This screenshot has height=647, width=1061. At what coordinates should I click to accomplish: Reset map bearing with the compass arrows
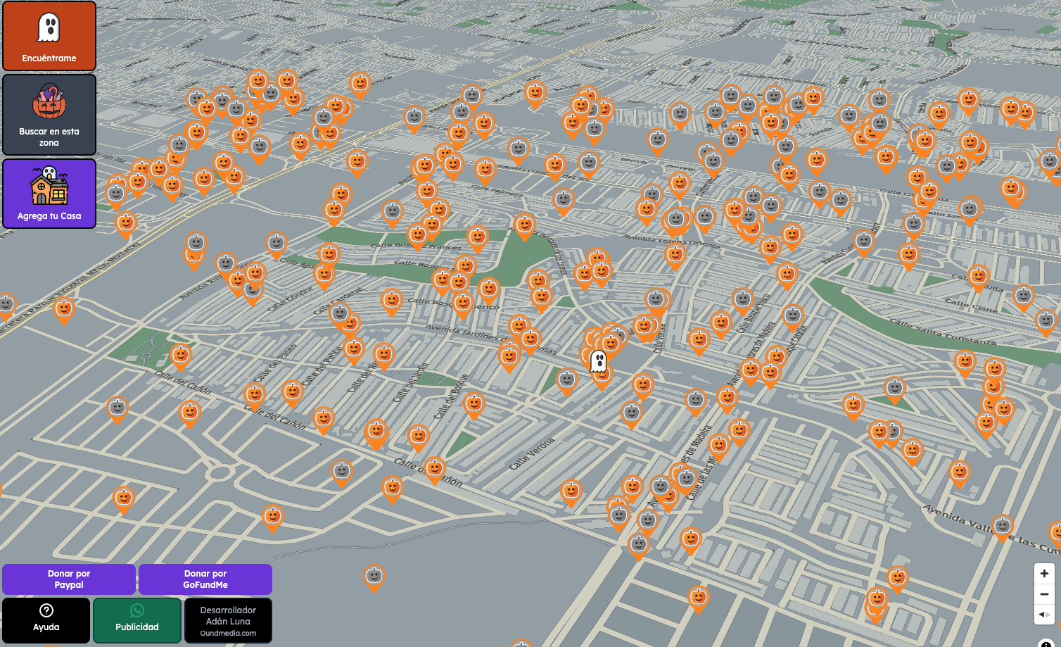click(x=1044, y=615)
